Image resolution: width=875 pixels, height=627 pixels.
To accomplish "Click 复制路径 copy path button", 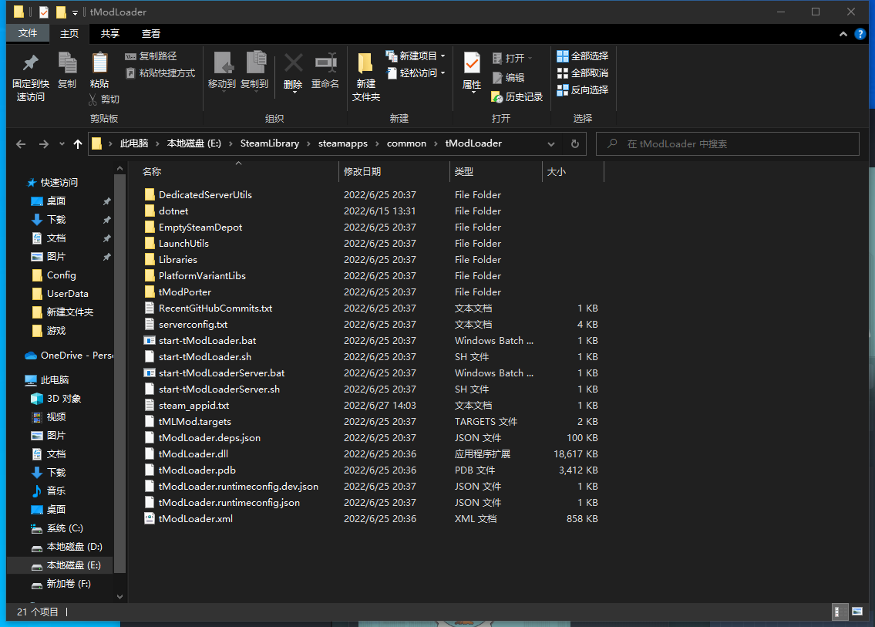I will tap(151, 56).
